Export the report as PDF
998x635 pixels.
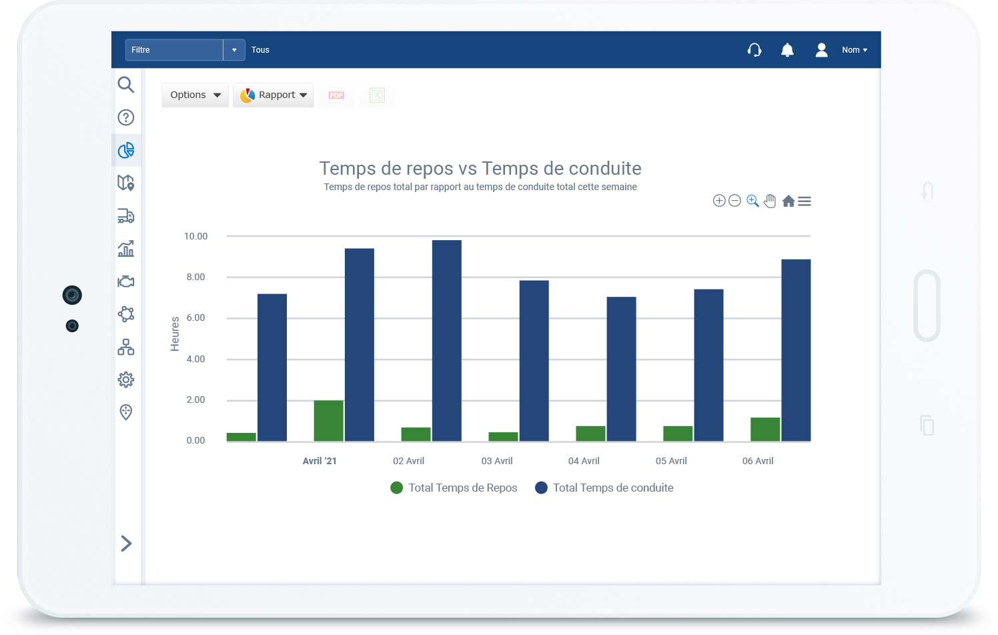[336, 95]
